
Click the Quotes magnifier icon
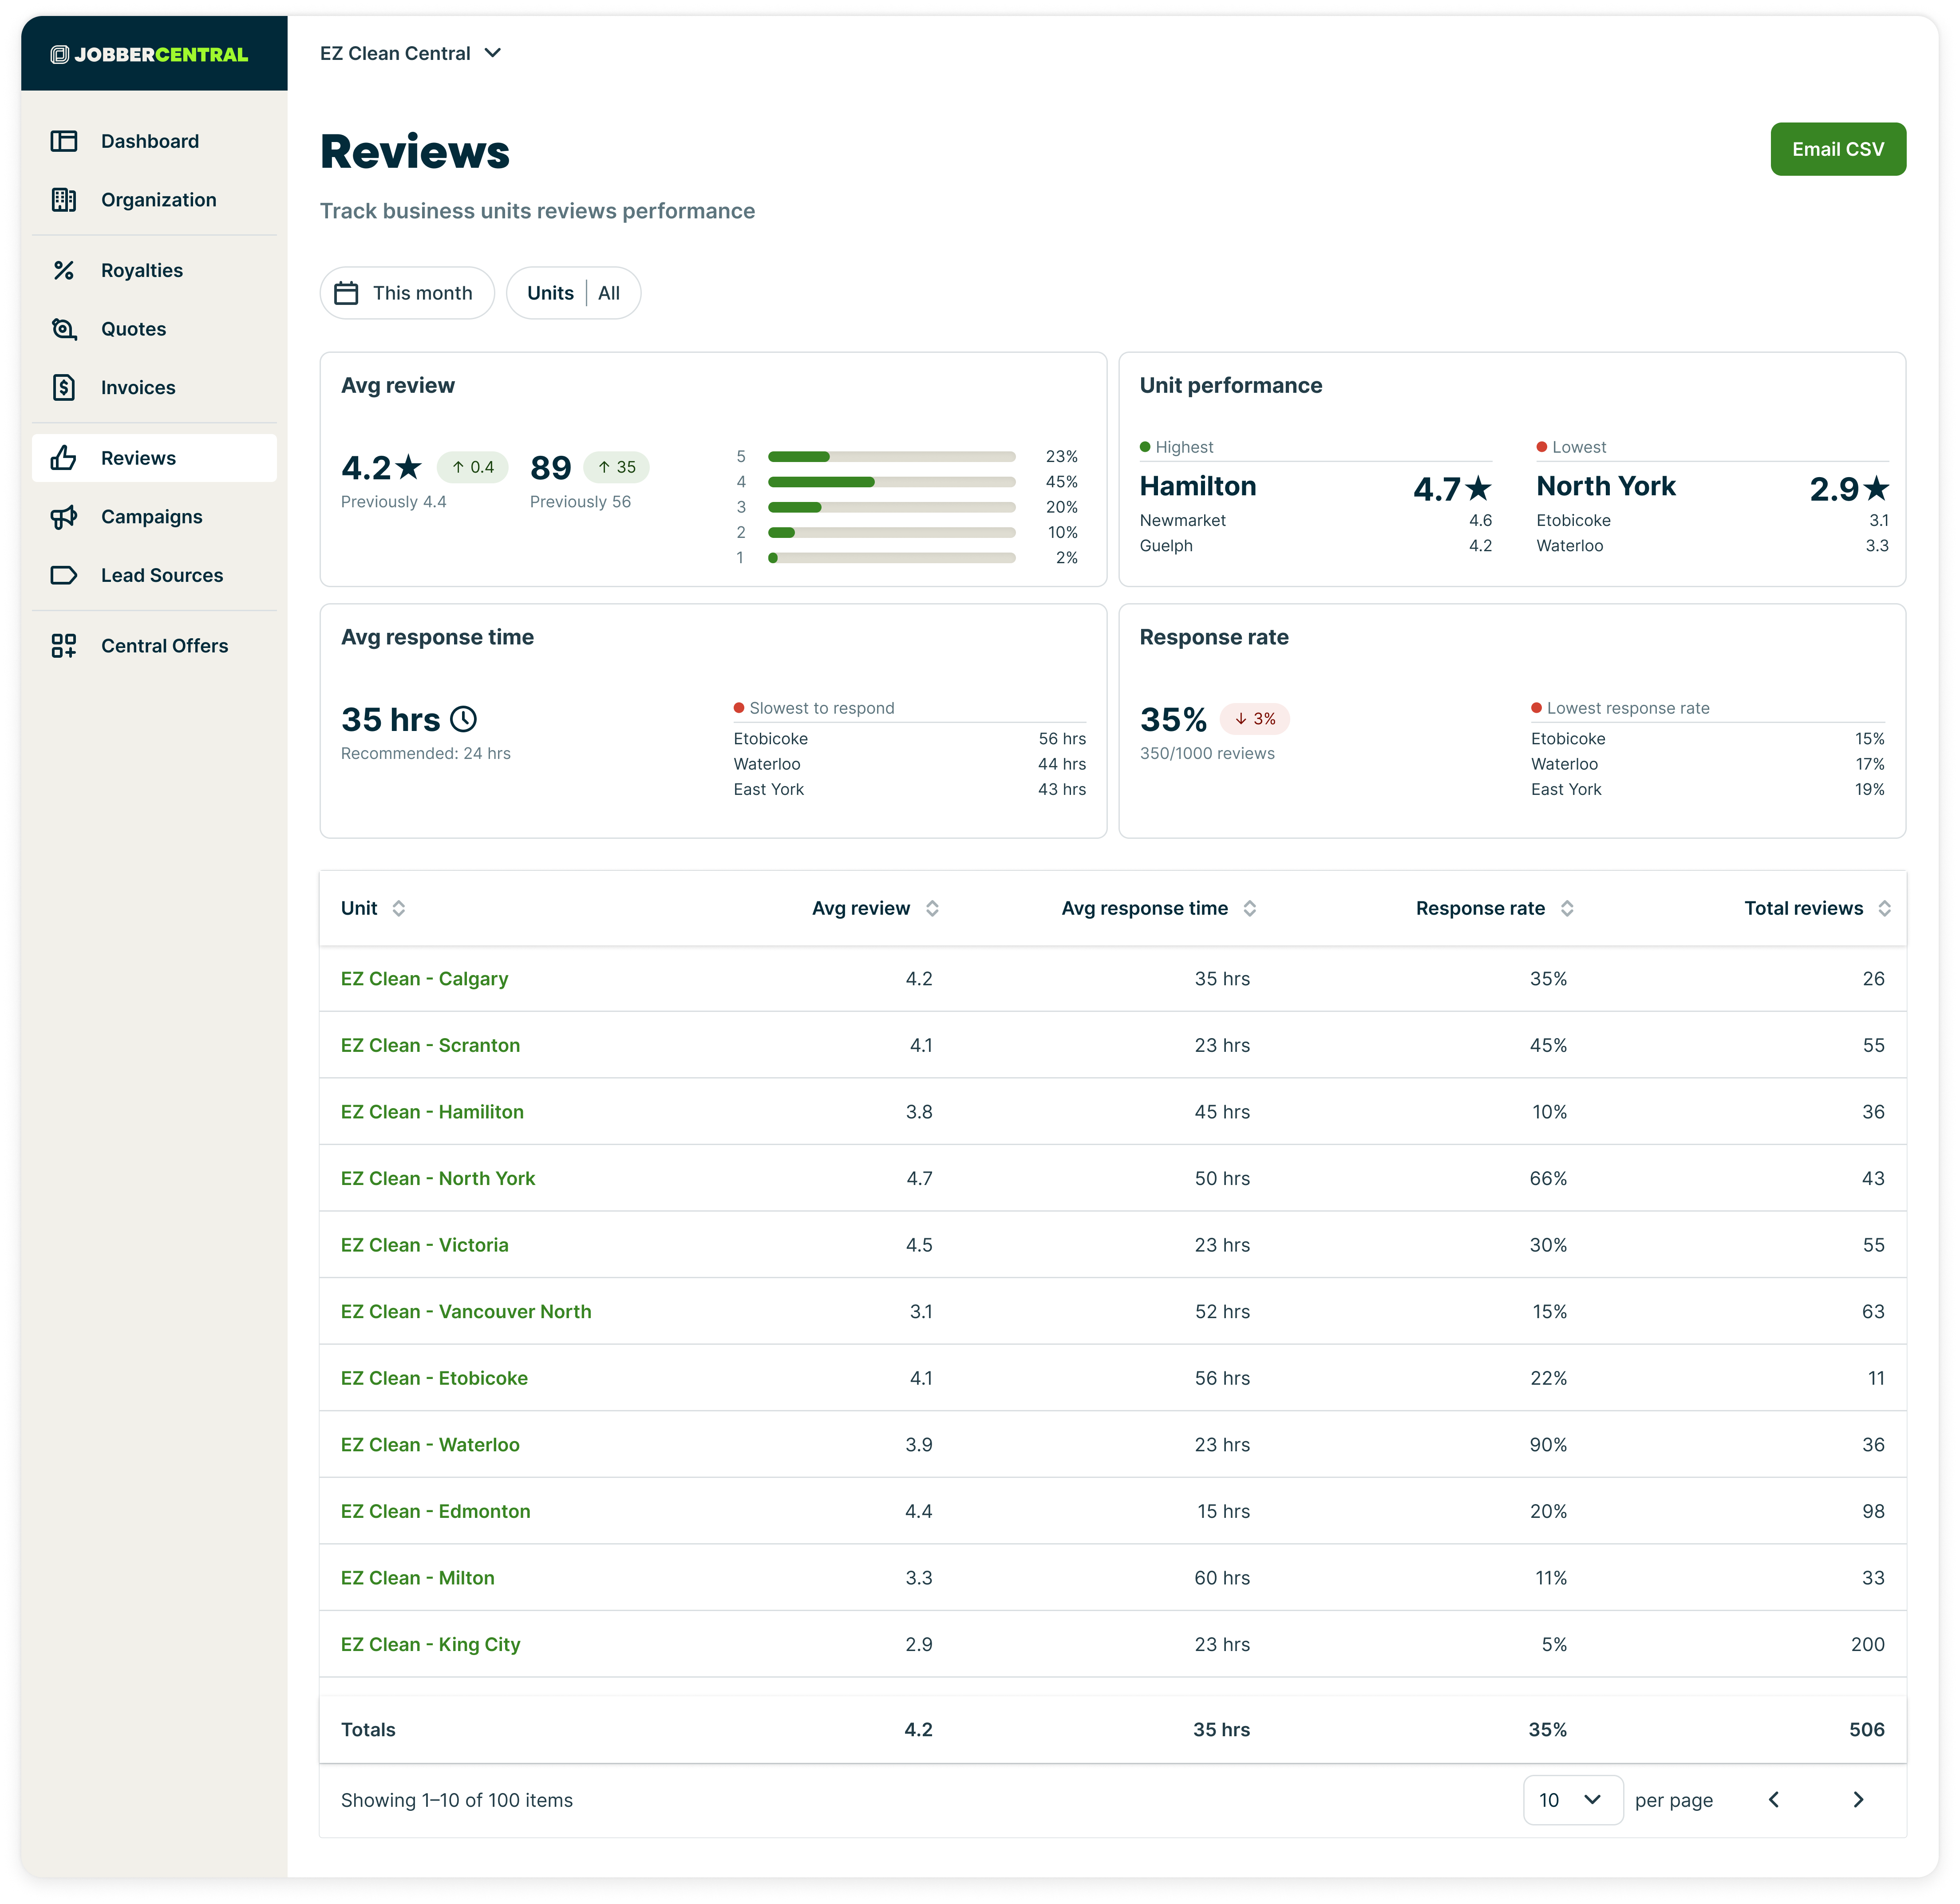tap(64, 329)
